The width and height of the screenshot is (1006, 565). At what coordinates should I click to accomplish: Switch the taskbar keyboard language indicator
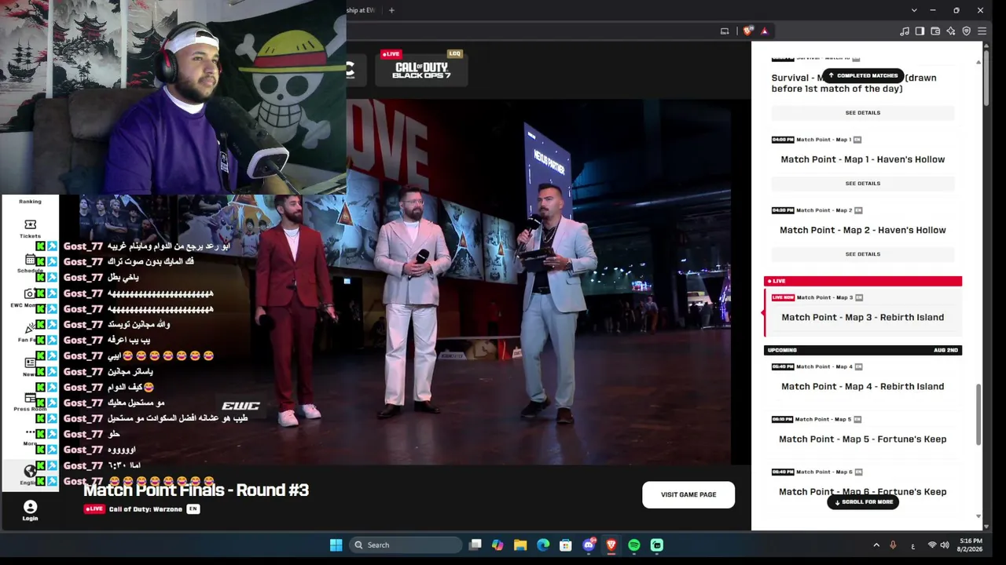pos(913,546)
